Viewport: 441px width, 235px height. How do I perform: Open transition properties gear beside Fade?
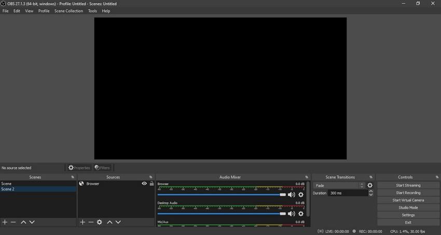tap(370, 185)
